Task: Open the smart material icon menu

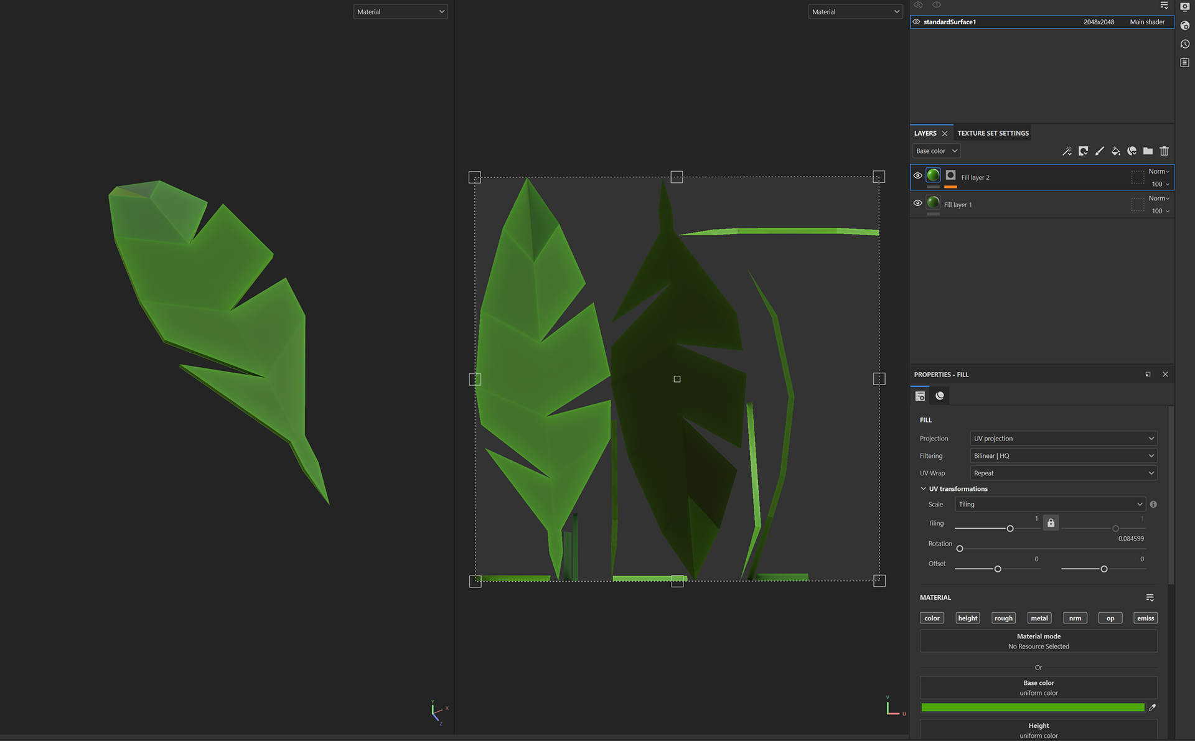Action: point(1132,151)
